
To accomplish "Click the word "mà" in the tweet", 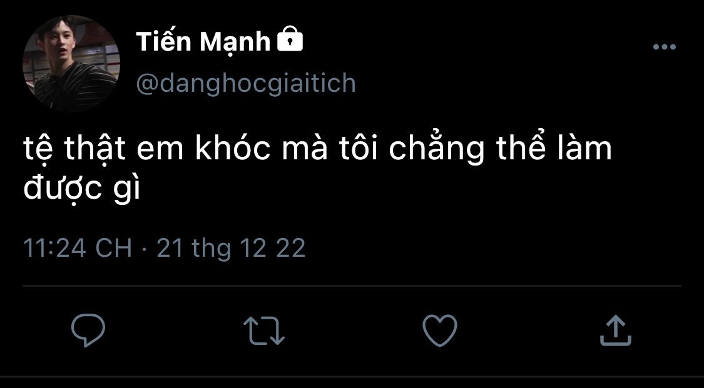I will [307, 151].
